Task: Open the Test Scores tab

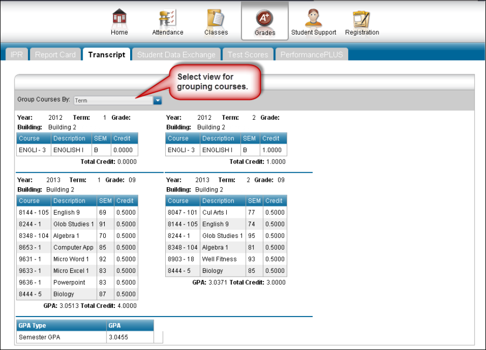Action: [x=248, y=54]
